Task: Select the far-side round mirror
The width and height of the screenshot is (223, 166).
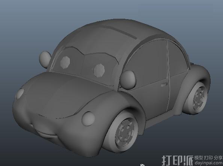Action: pyautogui.click(x=45, y=59)
